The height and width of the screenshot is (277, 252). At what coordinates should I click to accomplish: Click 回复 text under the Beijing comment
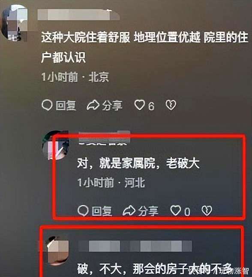pyautogui.click(x=66, y=106)
